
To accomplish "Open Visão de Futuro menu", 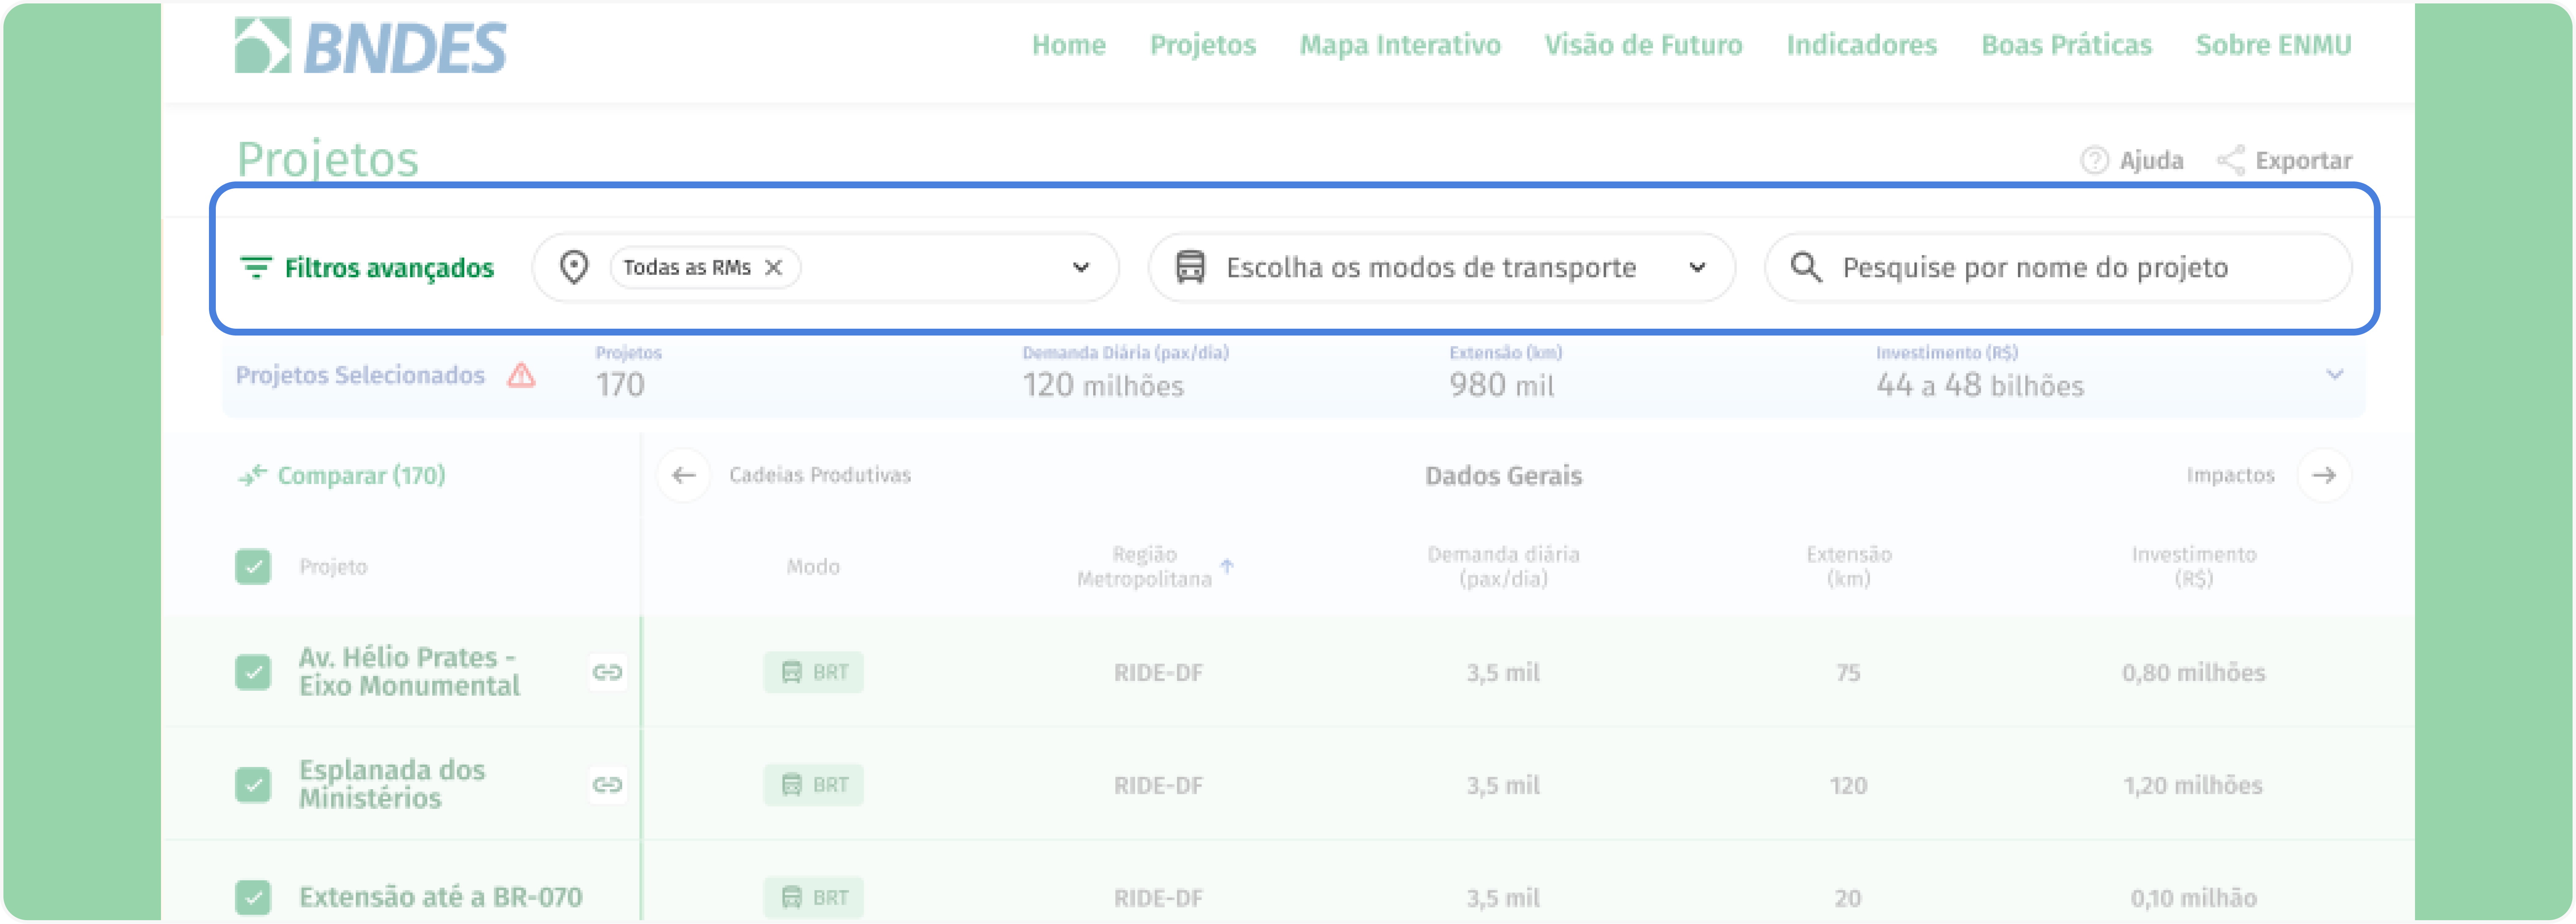I will [1643, 45].
